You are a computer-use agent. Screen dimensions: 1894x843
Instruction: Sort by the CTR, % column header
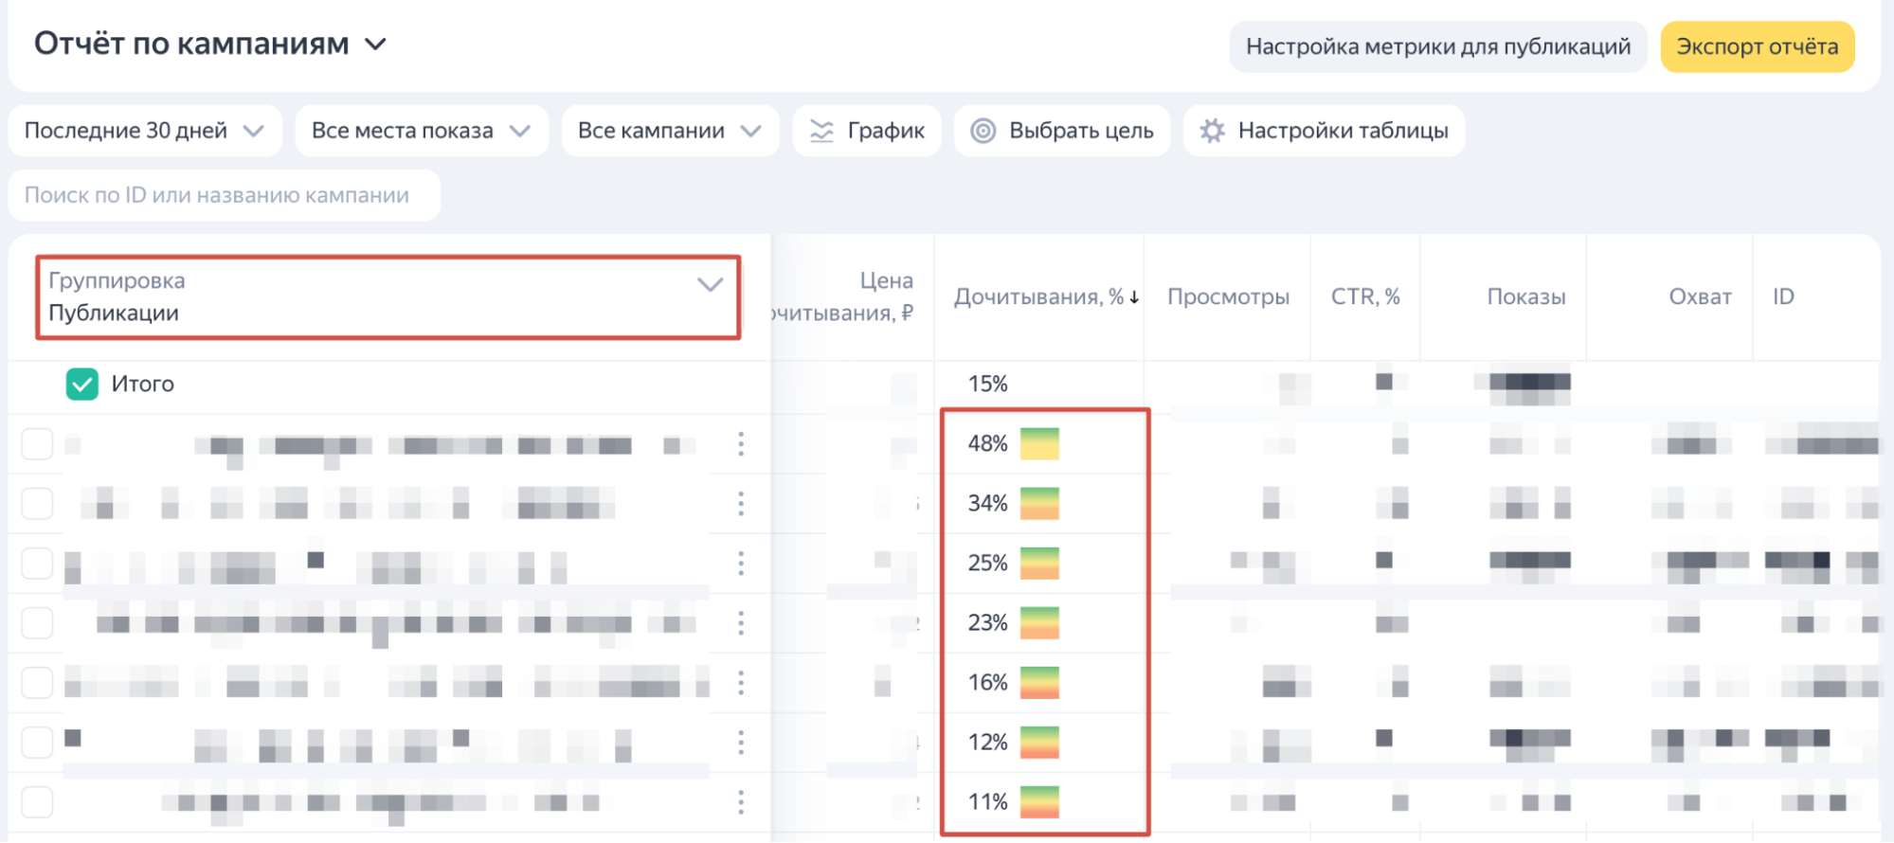click(x=1365, y=296)
